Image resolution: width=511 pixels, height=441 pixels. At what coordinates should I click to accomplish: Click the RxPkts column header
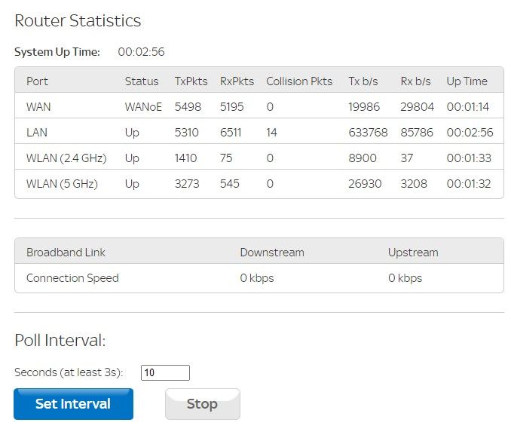(x=237, y=81)
